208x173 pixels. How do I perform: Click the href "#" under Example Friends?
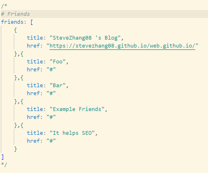[x=51, y=117]
